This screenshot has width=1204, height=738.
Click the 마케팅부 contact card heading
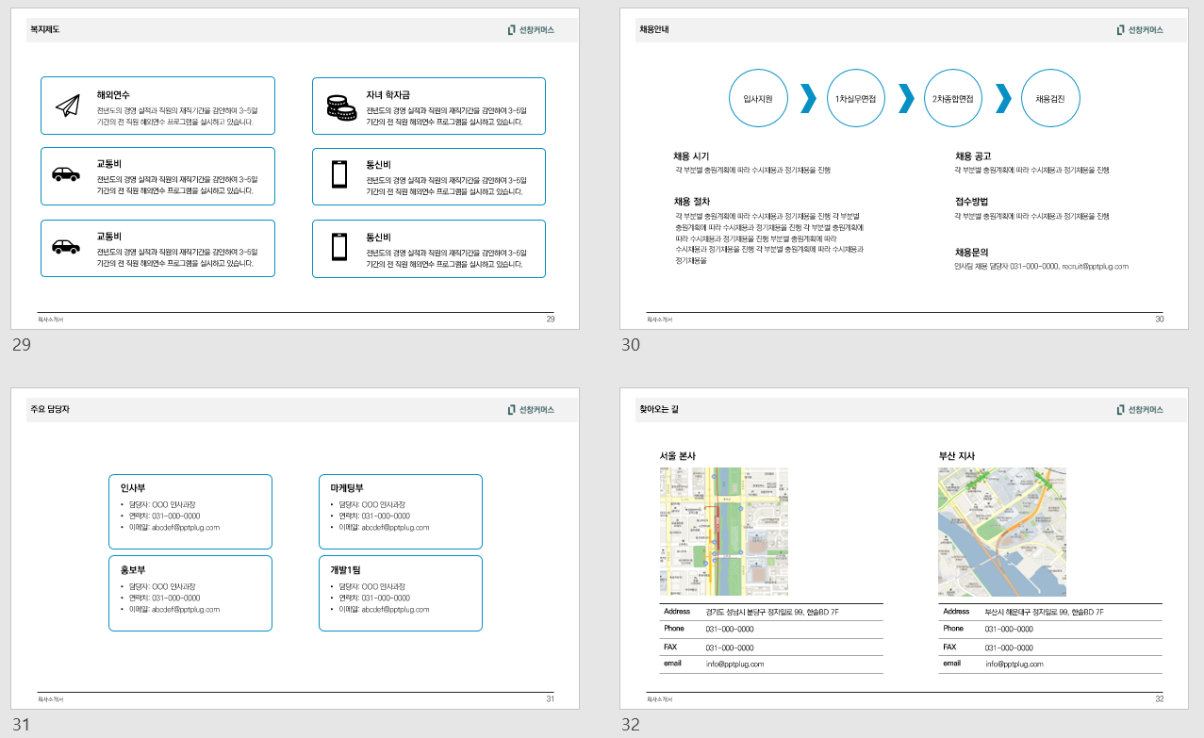(x=347, y=488)
